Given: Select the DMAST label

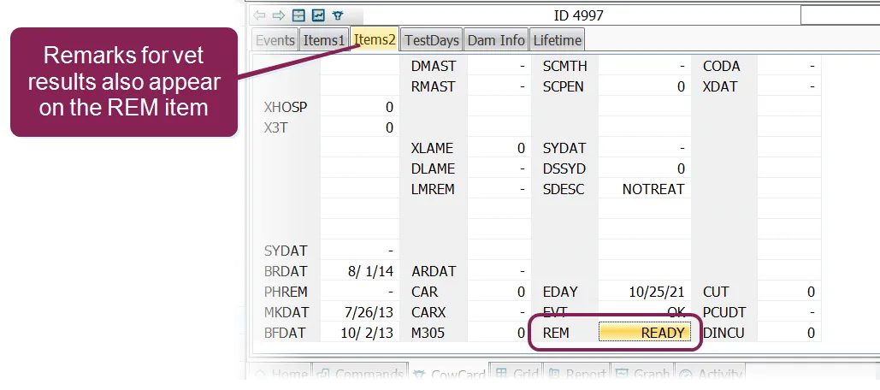Looking at the screenshot, I should tap(434, 66).
